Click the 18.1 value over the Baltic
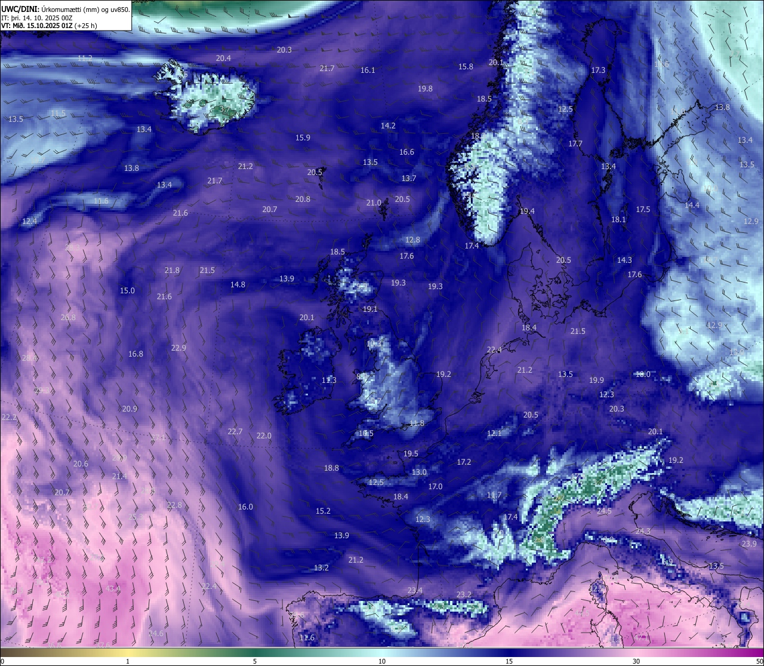The image size is (764, 666). coord(618,220)
